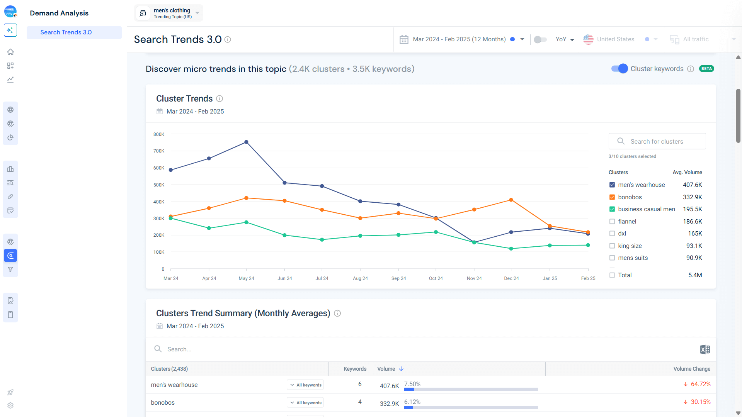This screenshot has width=742, height=417.
Task: Click the funnel filter icon in sidebar
Action: click(10, 270)
